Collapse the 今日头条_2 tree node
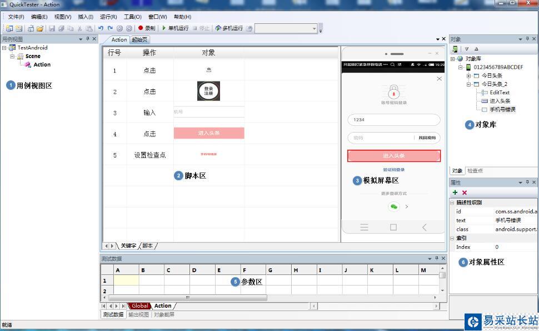 [x=469, y=84]
